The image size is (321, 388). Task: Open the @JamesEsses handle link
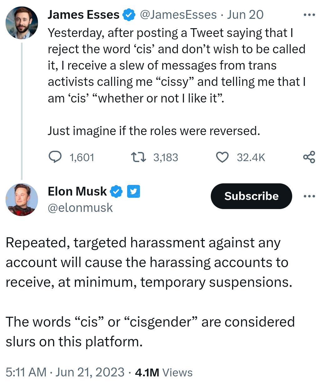[178, 15]
